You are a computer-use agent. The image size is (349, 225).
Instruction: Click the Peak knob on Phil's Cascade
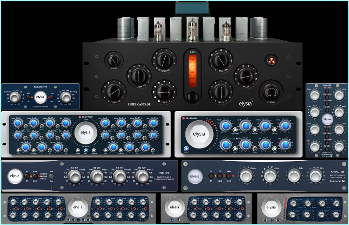coord(164,92)
